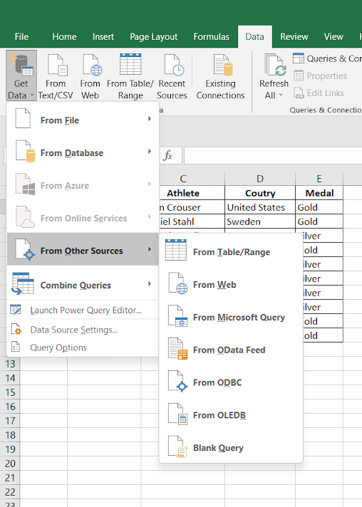This screenshot has width=362, height=507.
Task: Click in the formula bar input
Action: tap(273, 155)
